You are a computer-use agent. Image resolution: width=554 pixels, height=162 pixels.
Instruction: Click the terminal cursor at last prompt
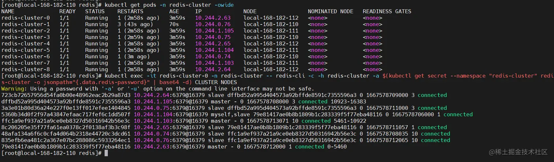click(106, 153)
